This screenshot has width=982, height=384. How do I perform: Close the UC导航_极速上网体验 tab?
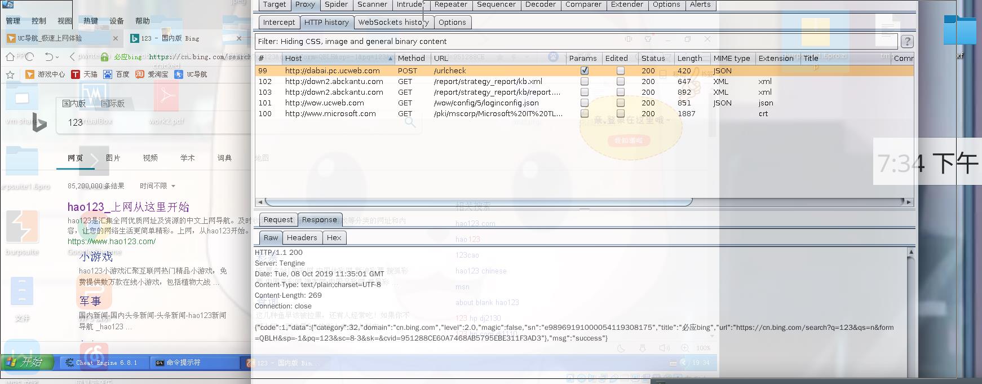coord(116,38)
